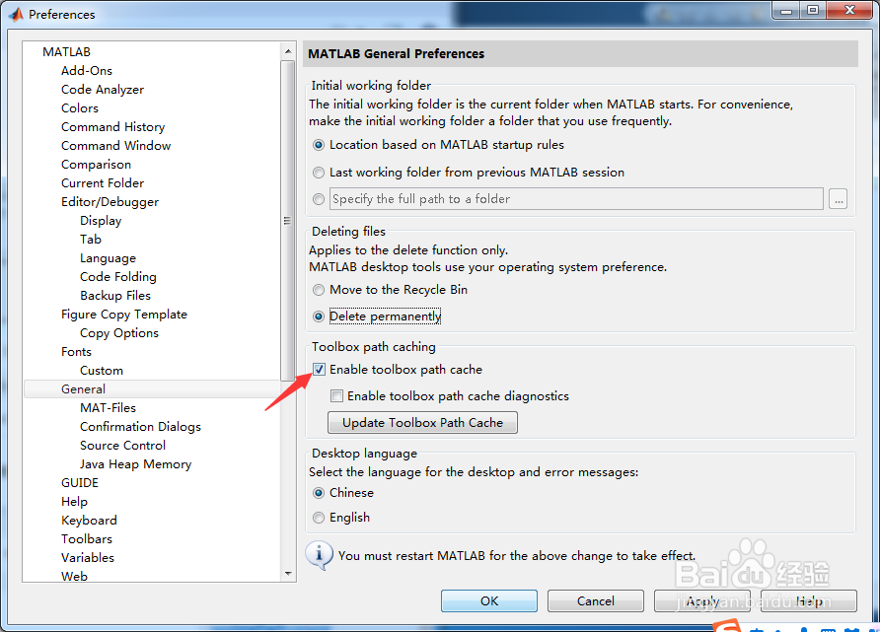
Task: Click the Apply button
Action: point(702,601)
